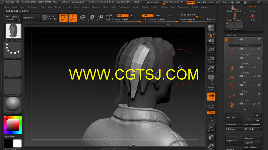Toggle M material mode
The width and height of the screenshot is (268, 150).
131,15
